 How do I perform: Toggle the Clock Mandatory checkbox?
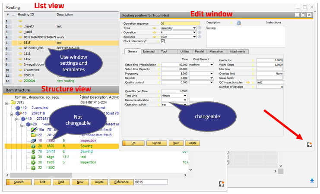[x=163, y=41]
